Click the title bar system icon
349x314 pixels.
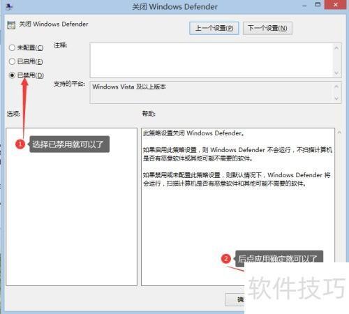point(9,7)
